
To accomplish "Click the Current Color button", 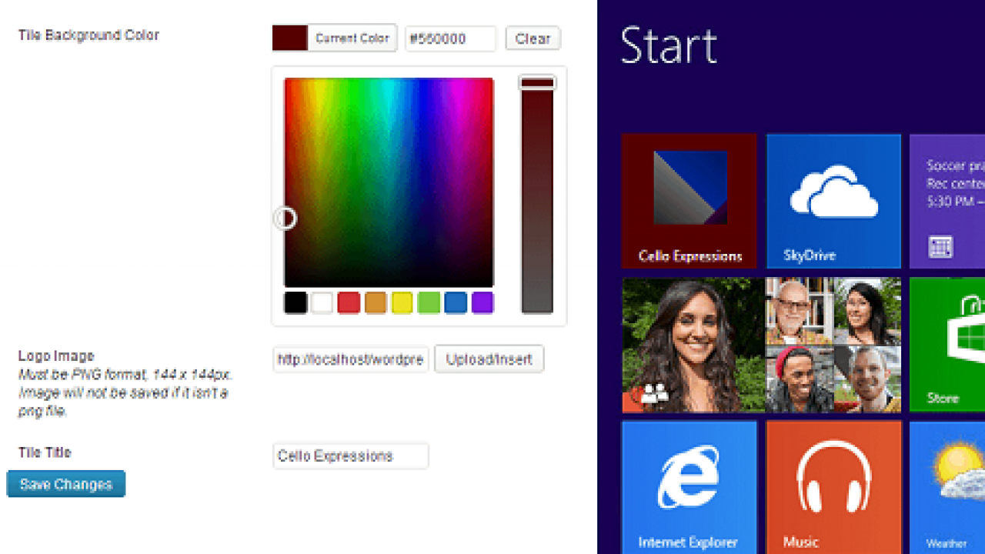I will 352,38.
